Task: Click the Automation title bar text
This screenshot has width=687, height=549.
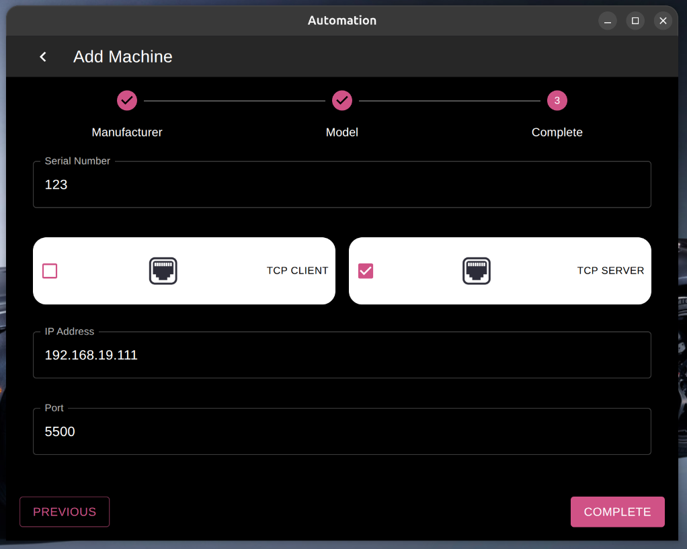Action: click(x=342, y=21)
